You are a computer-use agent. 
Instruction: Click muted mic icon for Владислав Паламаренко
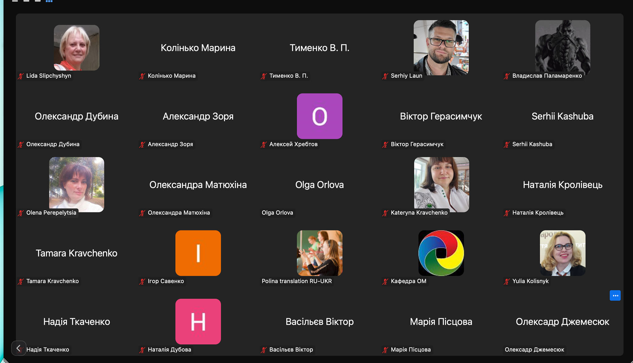(507, 76)
